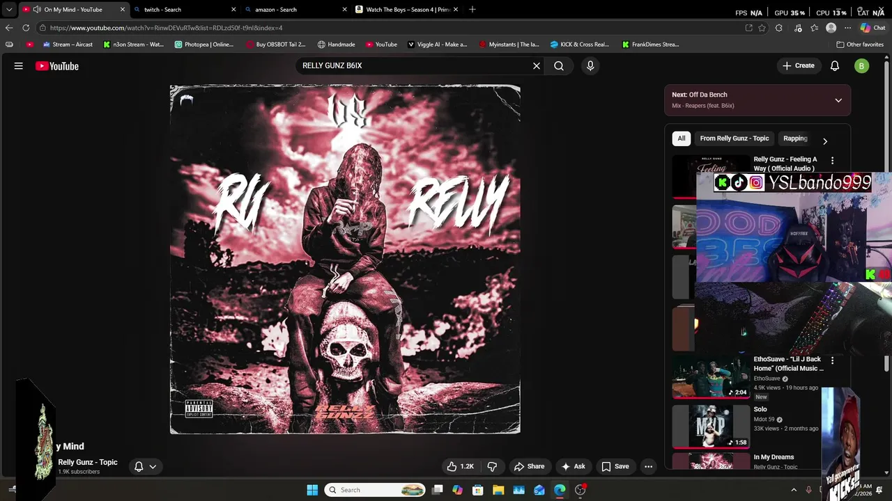The image size is (892, 501).
Task: Toggle the subscription notification bell
Action: click(x=139, y=467)
